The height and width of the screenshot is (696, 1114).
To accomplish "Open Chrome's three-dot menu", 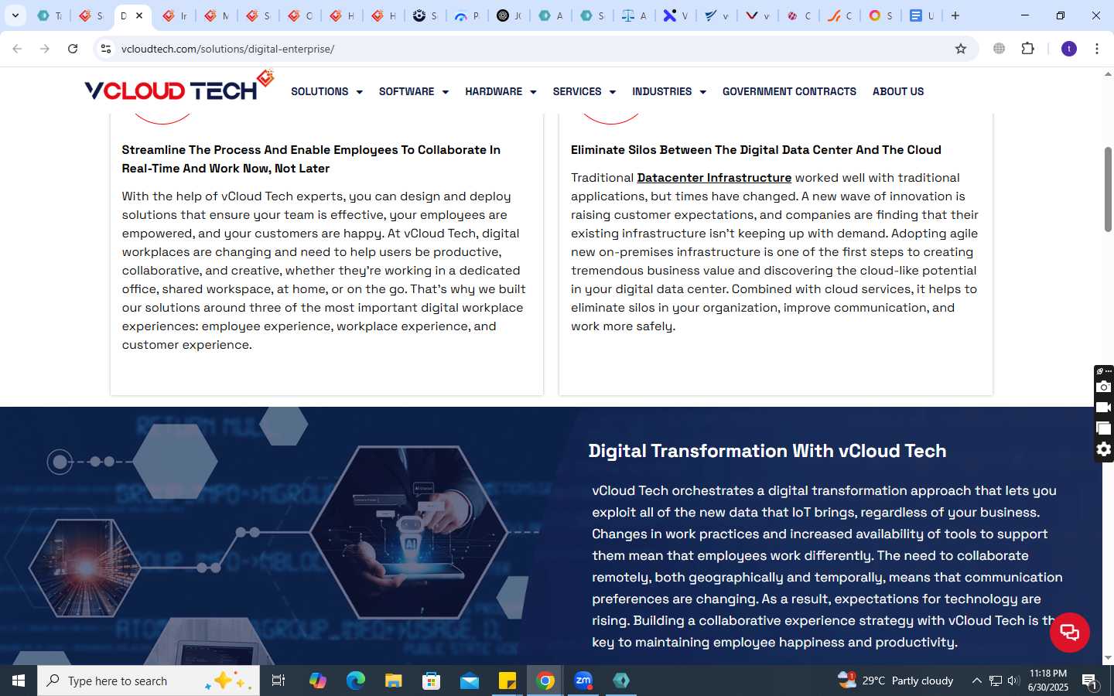I will click(x=1097, y=49).
